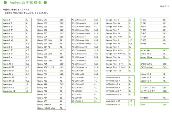172x113 pixels.
Task: Click the 'F-01L' cell
Action: click(151, 20)
